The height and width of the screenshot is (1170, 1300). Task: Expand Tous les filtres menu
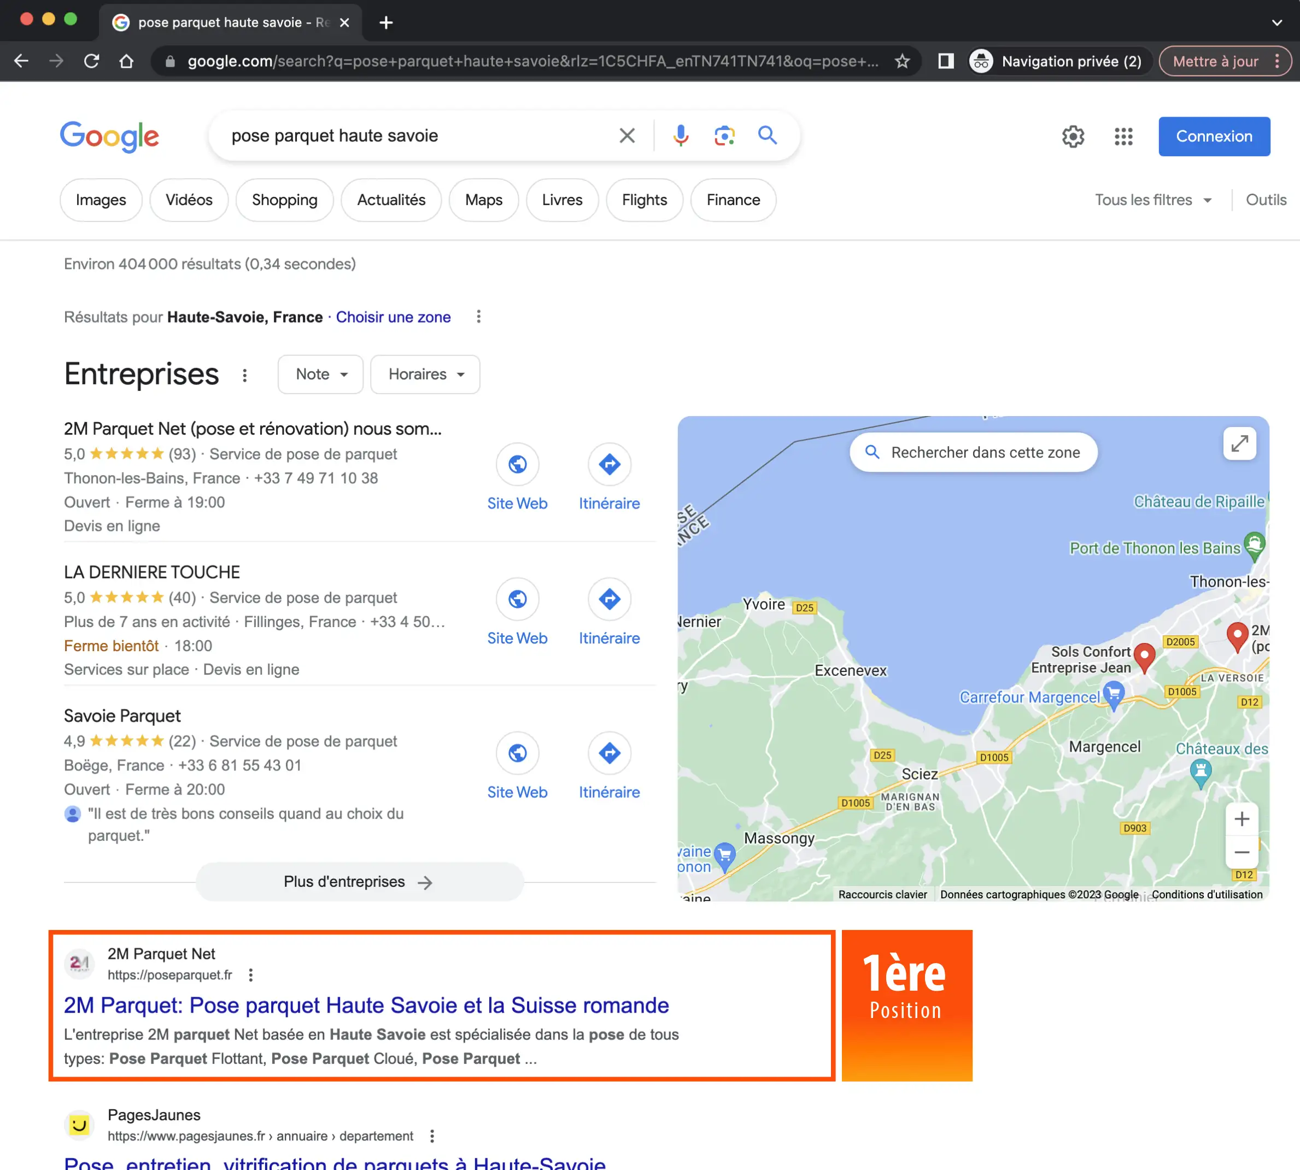coord(1153,200)
